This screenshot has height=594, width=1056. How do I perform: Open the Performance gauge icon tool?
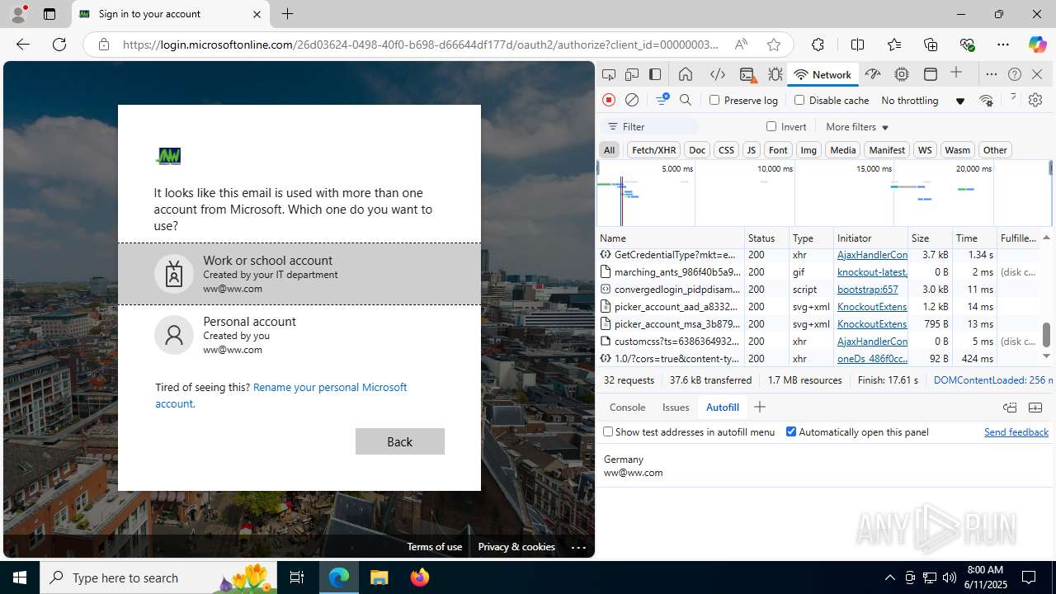pyautogui.click(x=873, y=74)
